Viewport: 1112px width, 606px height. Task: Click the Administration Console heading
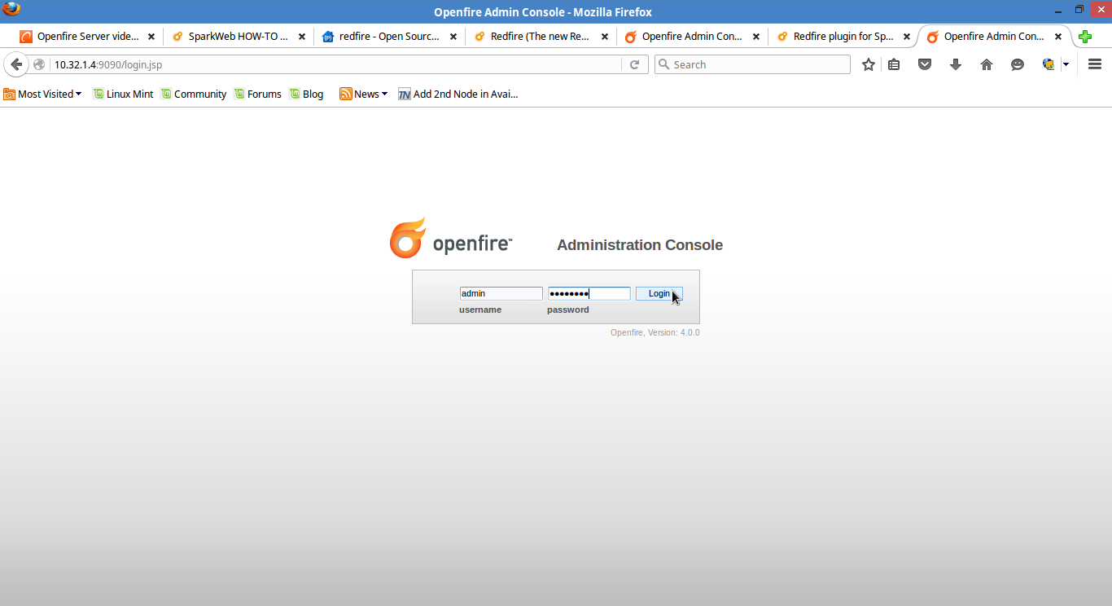[640, 245]
